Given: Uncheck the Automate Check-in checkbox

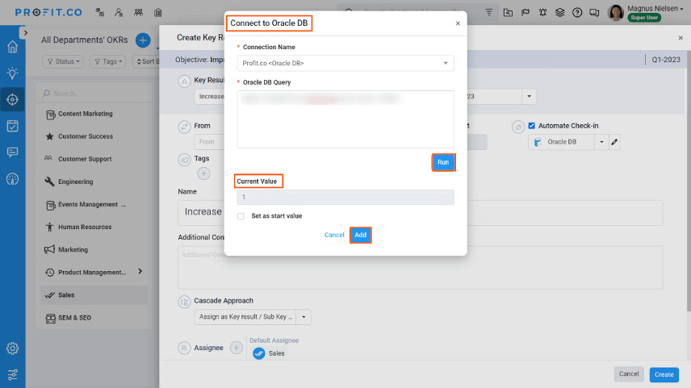Looking at the screenshot, I should [x=531, y=126].
